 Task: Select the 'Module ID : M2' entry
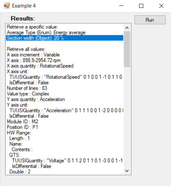65,122
